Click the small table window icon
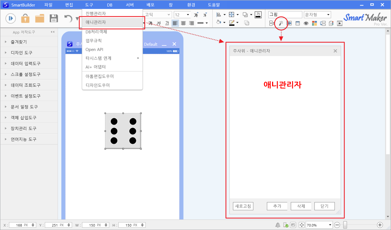 [x=298, y=24]
